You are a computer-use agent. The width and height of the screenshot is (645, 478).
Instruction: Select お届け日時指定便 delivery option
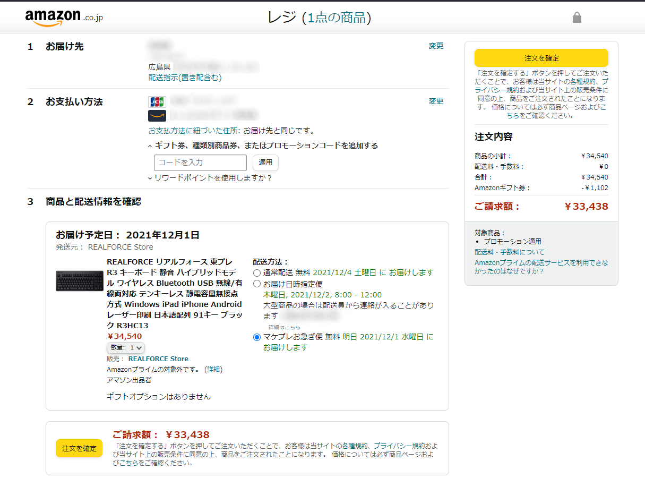click(x=257, y=284)
